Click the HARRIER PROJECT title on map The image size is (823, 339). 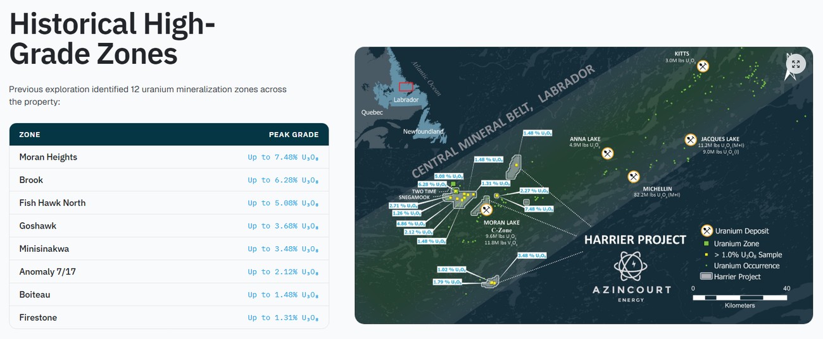pos(635,240)
